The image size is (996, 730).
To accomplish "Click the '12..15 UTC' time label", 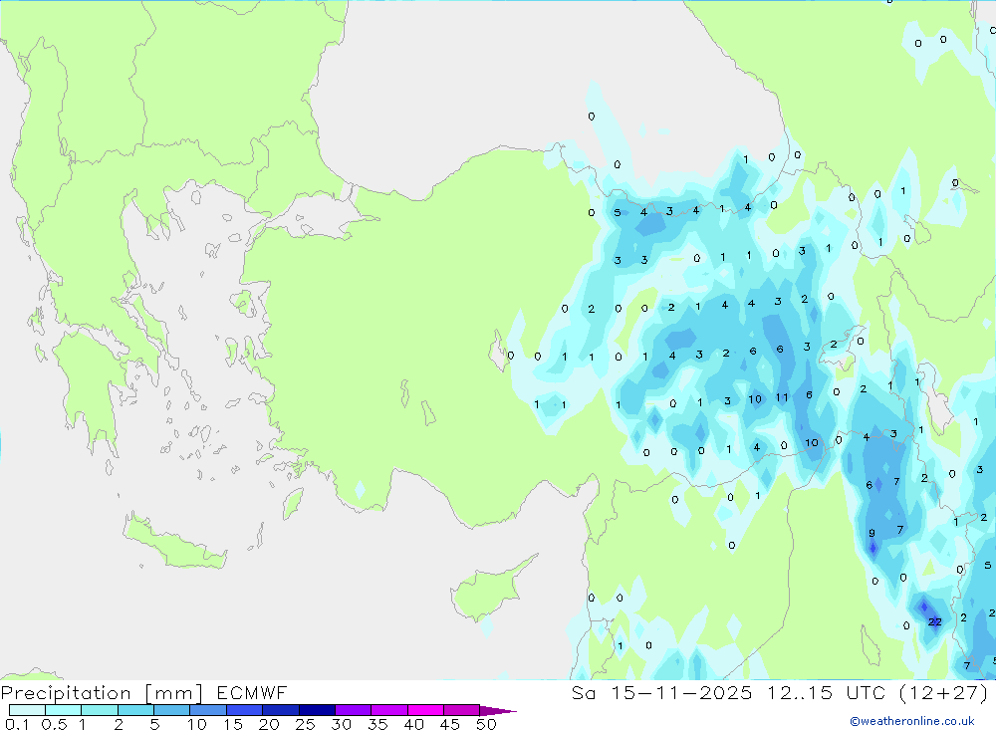I will (826, 693).
